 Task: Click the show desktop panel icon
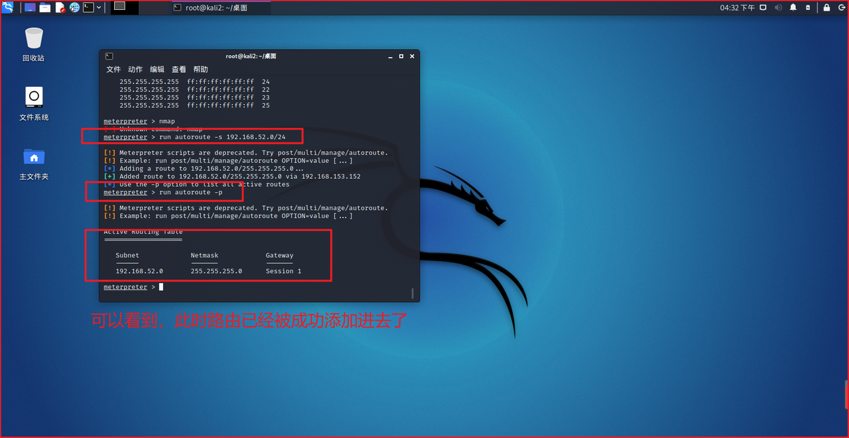tap(30, 7)
